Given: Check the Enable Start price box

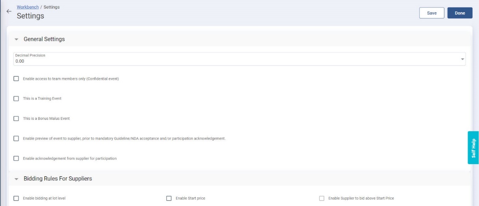Looking at the screenshot, I should point(169,199).
